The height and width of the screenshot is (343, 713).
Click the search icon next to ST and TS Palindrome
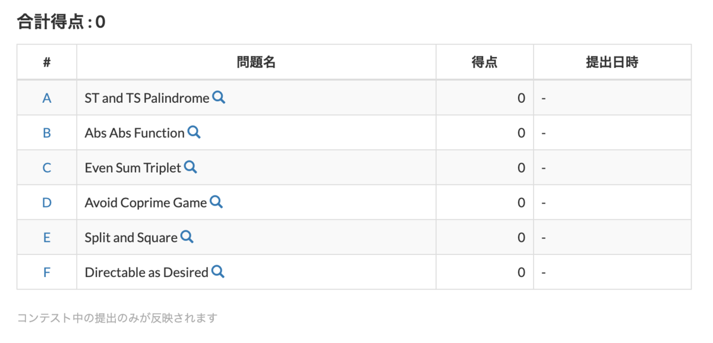[x=219, y=98]
